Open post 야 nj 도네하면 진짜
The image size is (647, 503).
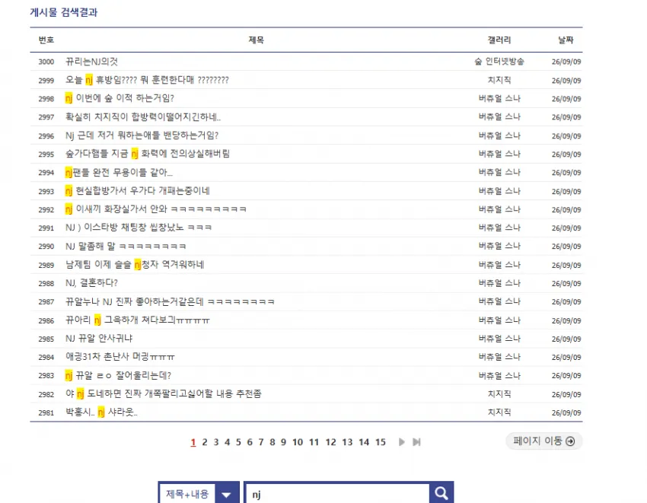(164, 393)
